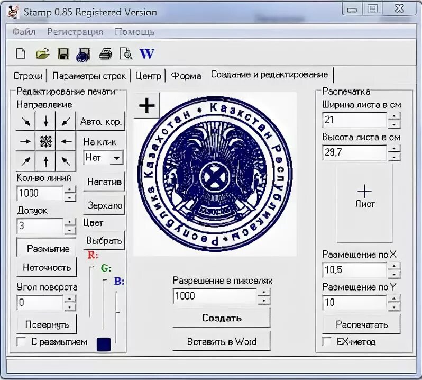
Task: Open print preview magnifier icon
Action: [126, 53]
